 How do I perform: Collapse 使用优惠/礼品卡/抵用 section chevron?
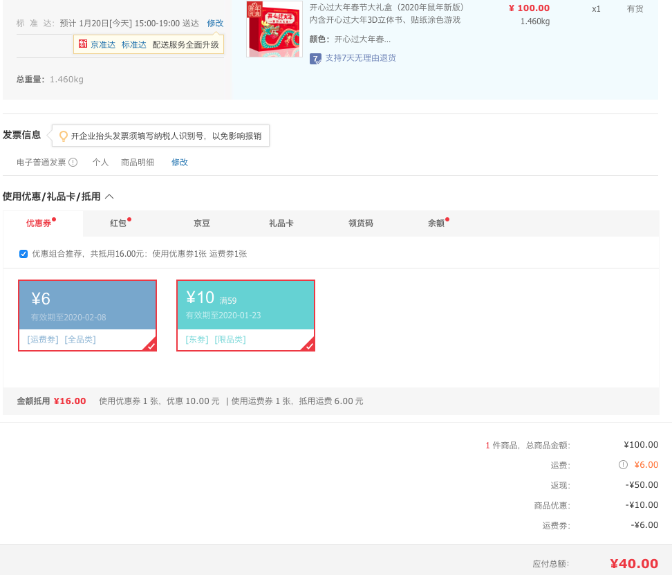click(x=109, y=197)
